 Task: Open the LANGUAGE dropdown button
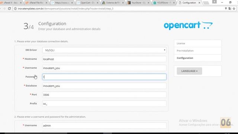[189, 71]
